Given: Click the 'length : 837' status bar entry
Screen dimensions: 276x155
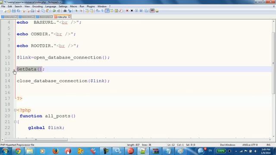Looking at the screenshot, I should 133,145.
